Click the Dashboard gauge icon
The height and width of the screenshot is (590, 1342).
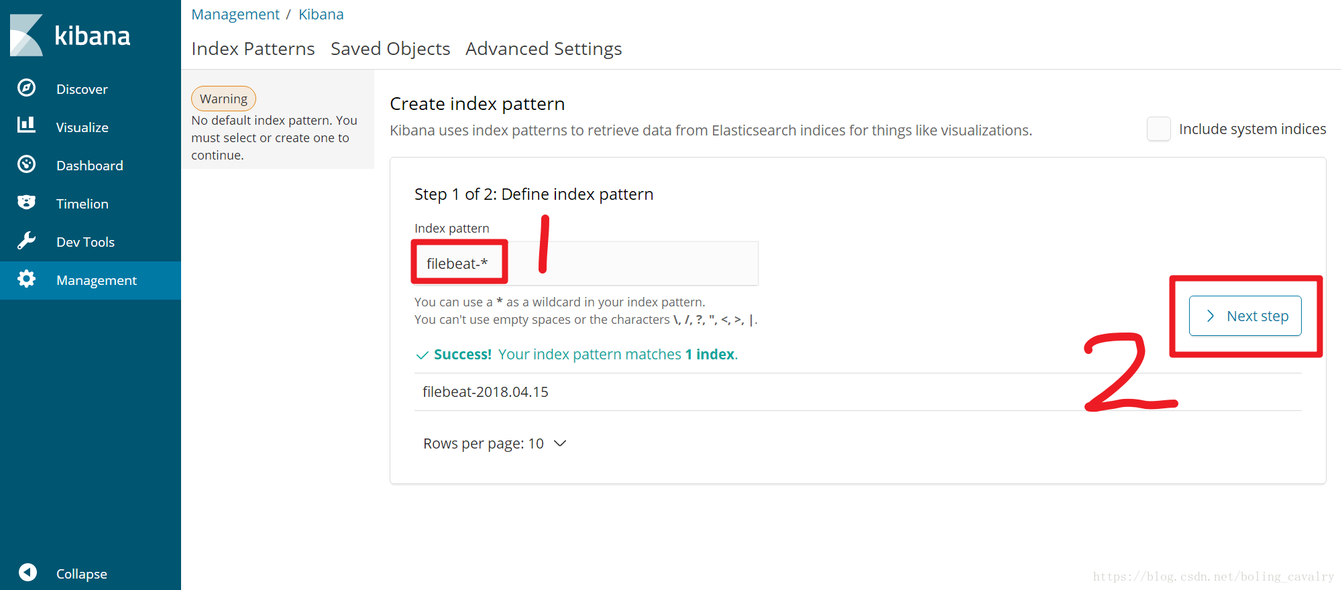(x=27, y=164)
